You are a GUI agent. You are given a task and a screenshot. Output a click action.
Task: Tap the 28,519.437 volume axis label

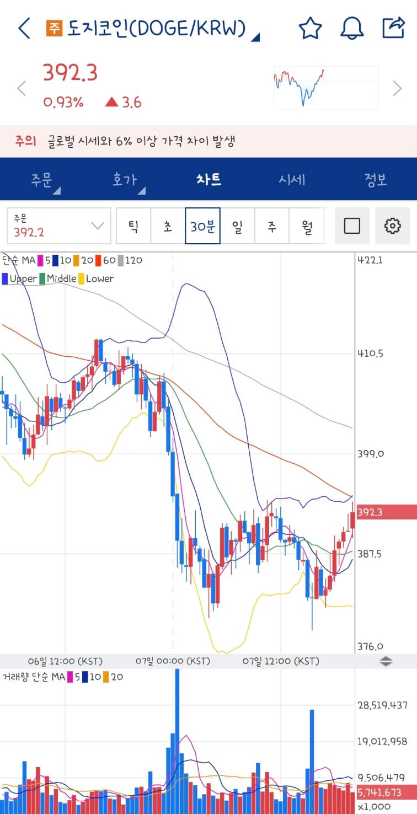click(382, 705)
